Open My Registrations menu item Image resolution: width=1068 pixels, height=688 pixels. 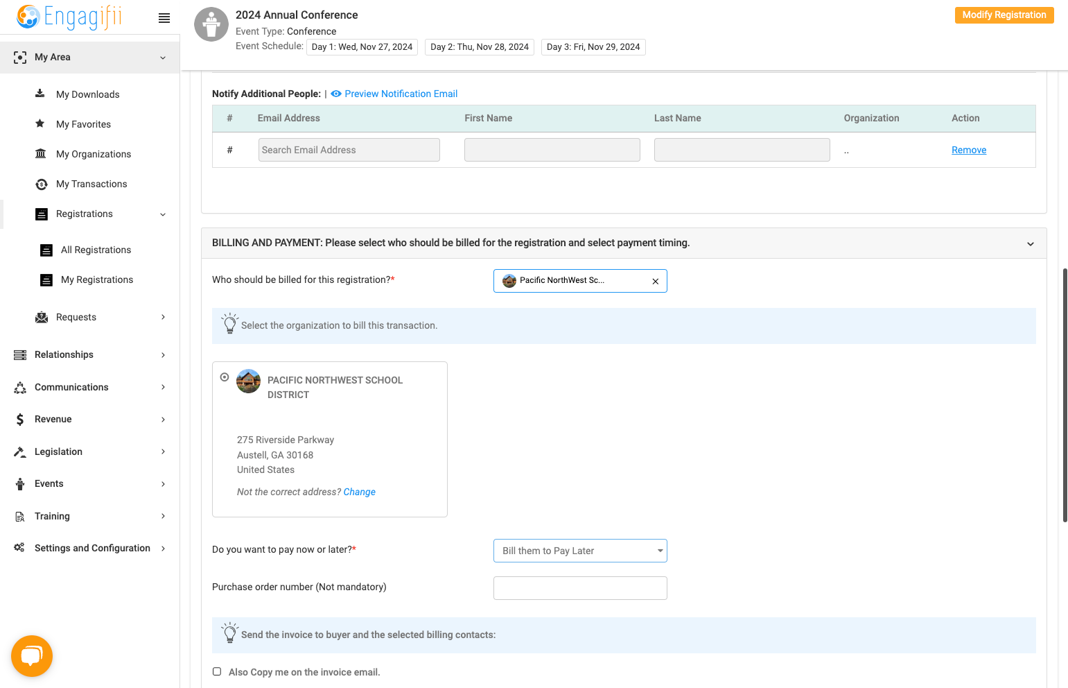click(97, 279)
